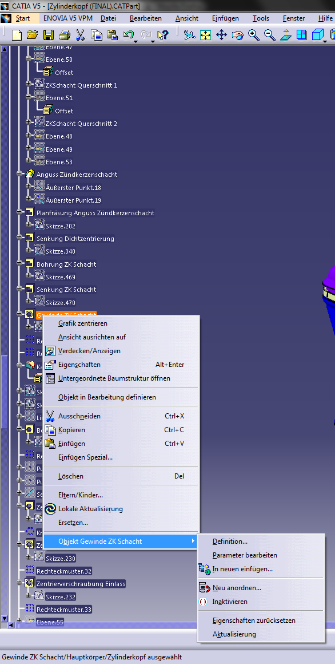
Task: Choose Kopieren in context menu
Action: tap(121, 430)
